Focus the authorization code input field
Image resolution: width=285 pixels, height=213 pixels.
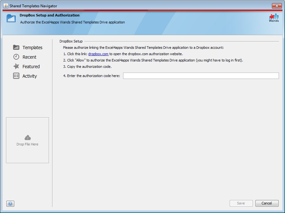pyautogui.click(x=201, y=76)
